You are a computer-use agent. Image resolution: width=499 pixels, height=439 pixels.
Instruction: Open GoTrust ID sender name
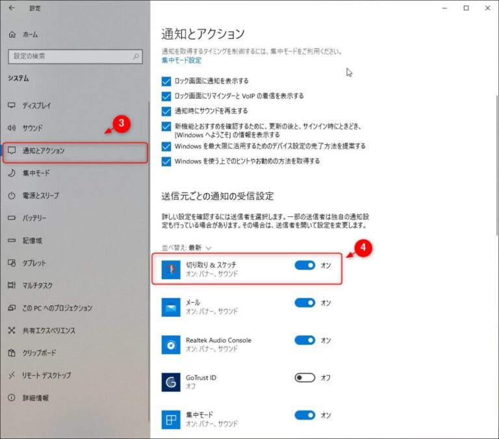click(201, 377)
